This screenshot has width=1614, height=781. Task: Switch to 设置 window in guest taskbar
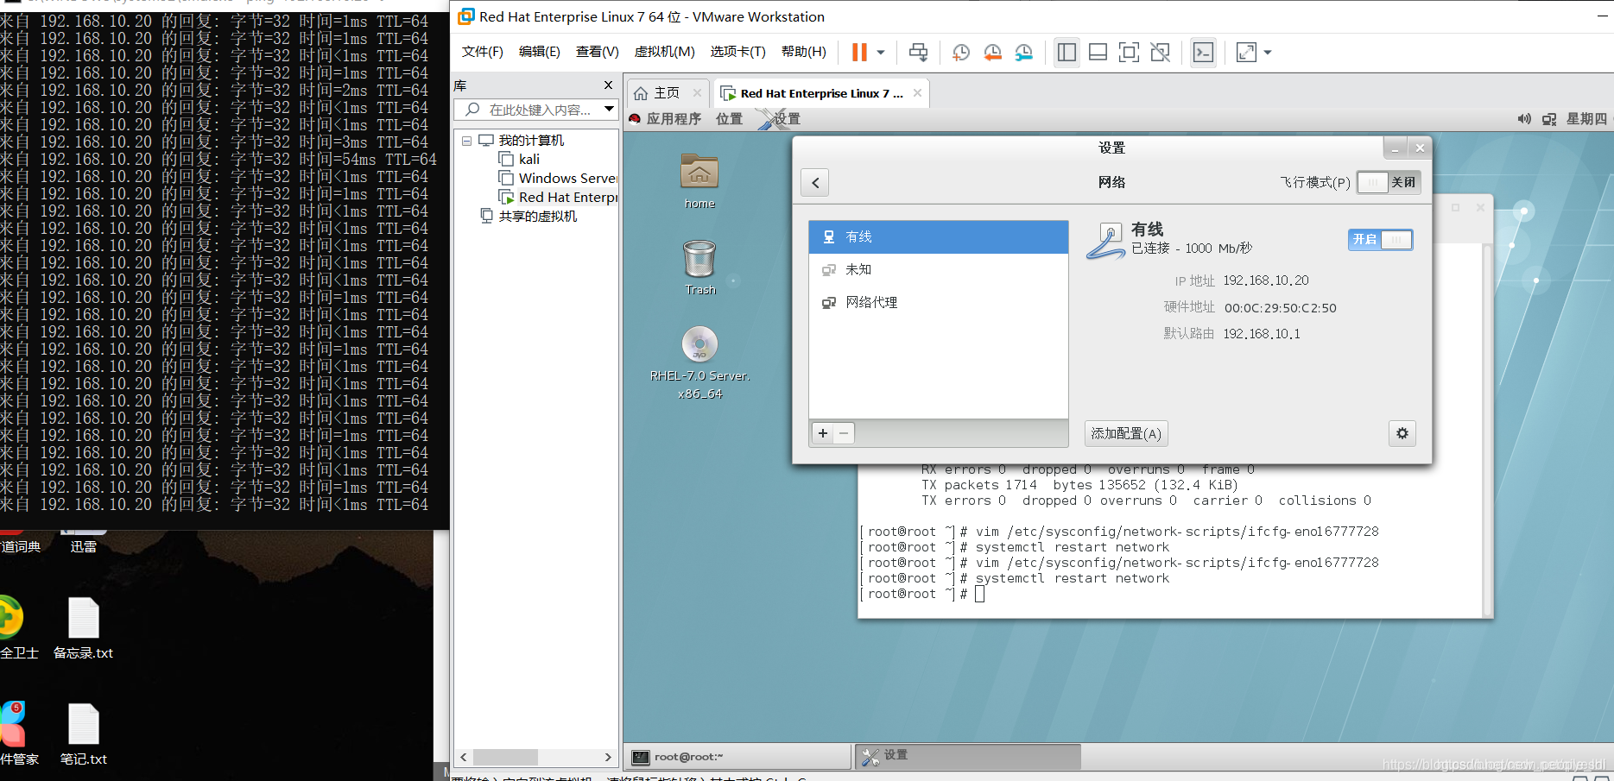coord(968,756)
